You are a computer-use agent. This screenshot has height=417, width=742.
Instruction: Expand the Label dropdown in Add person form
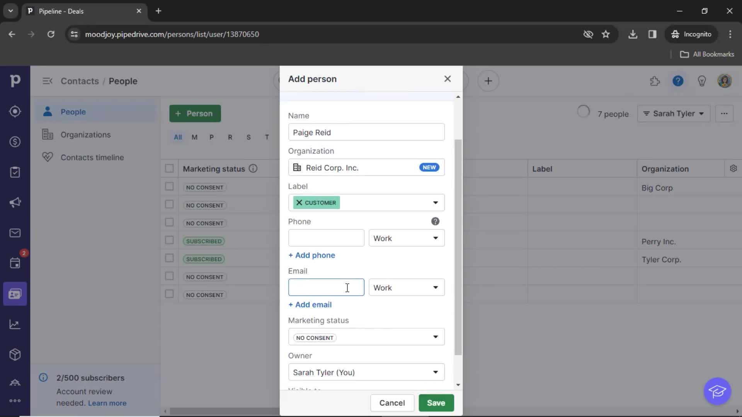pos(435,202)
